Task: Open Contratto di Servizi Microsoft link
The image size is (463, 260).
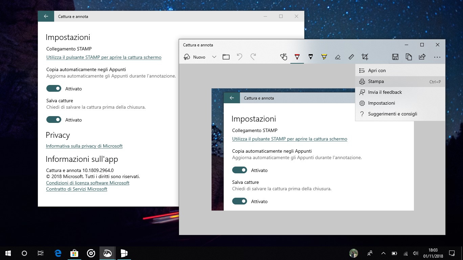Action: (x=76, y=189)
